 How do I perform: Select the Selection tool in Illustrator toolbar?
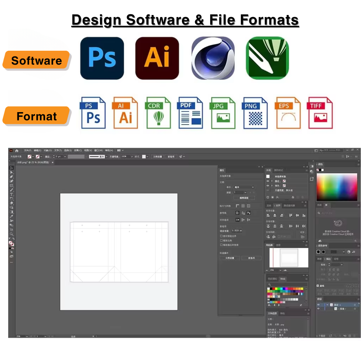click(11, 168)
